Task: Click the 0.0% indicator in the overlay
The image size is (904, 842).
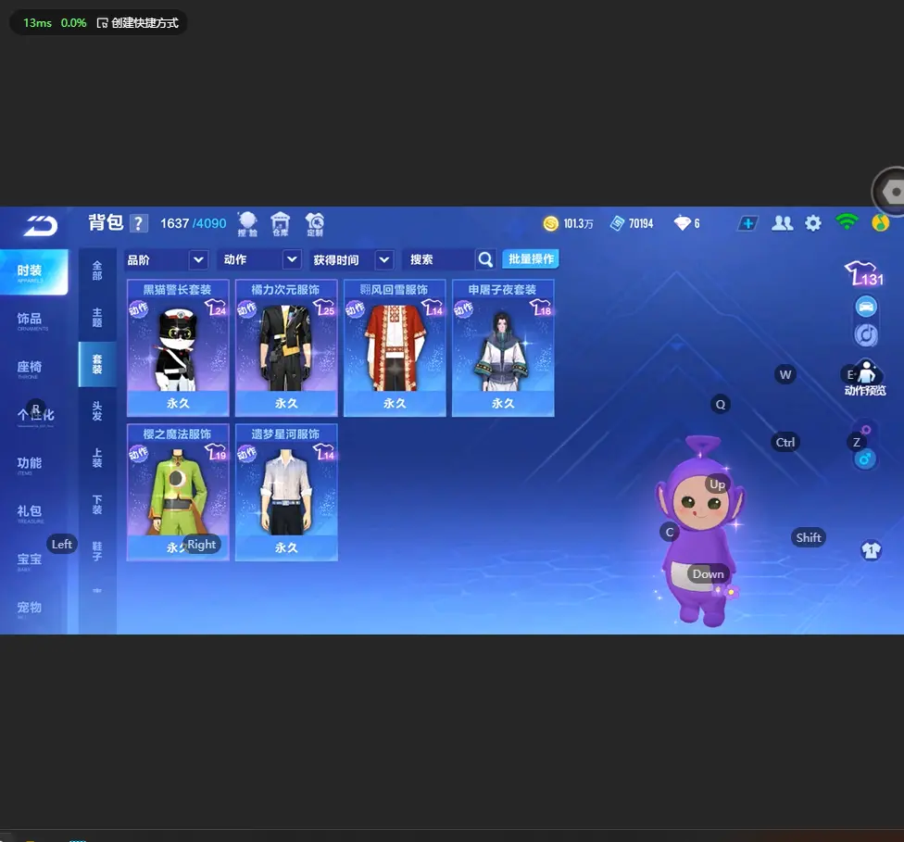Action: pyautogui.click(x=74, y=23)
